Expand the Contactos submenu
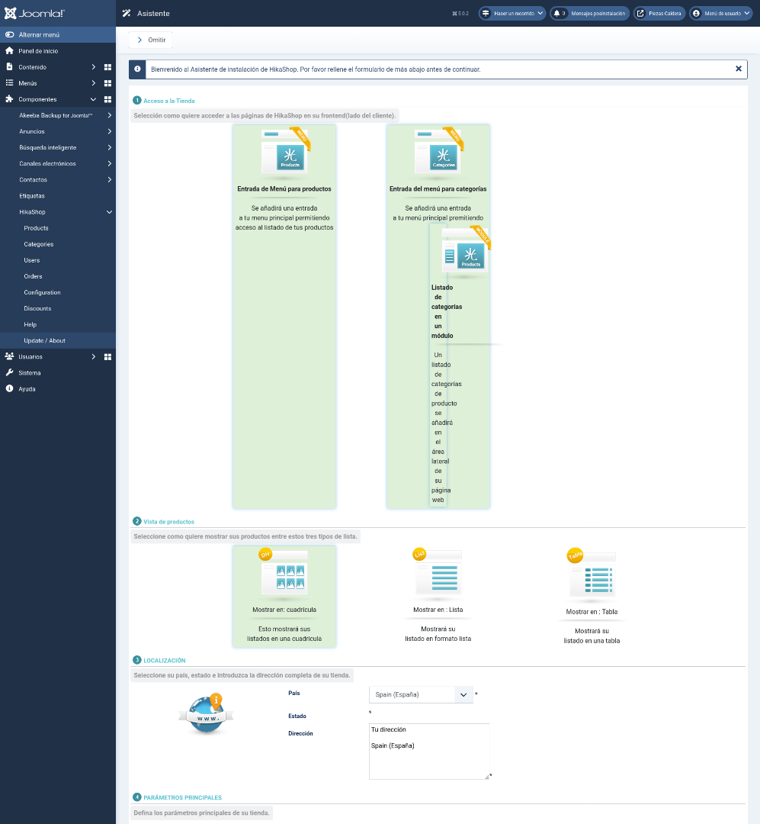The height and width of the screenshot is (824, 760). [109, 180]
